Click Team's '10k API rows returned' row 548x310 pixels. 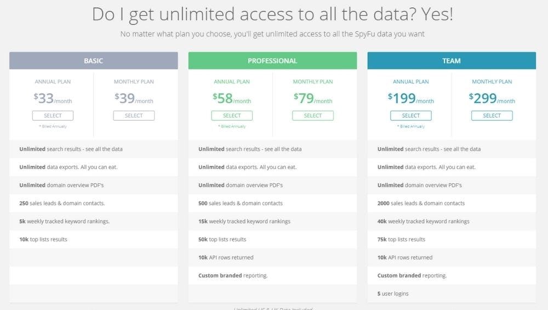[405, 257]
